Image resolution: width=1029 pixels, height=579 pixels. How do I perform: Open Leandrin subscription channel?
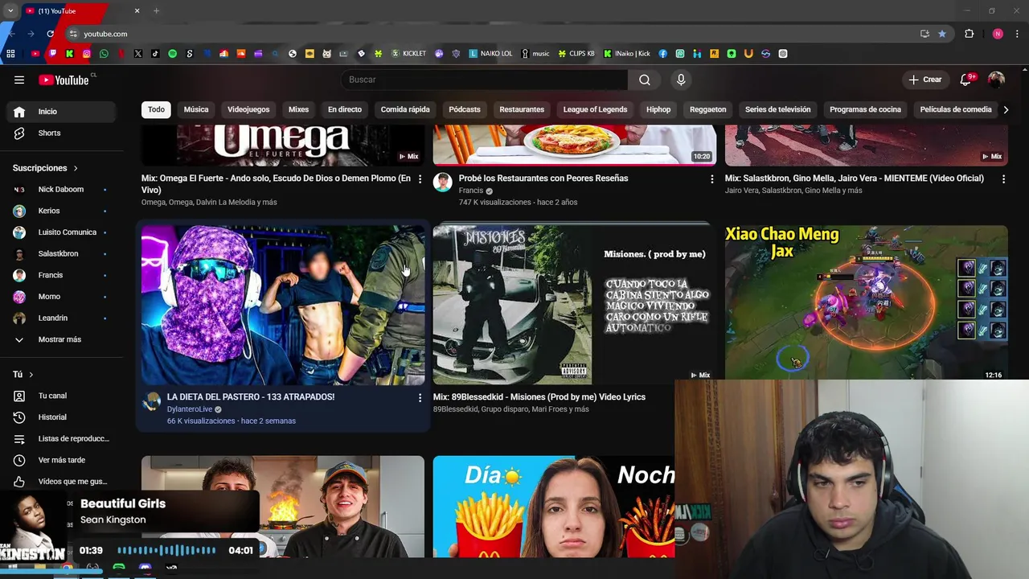[61, 318]
